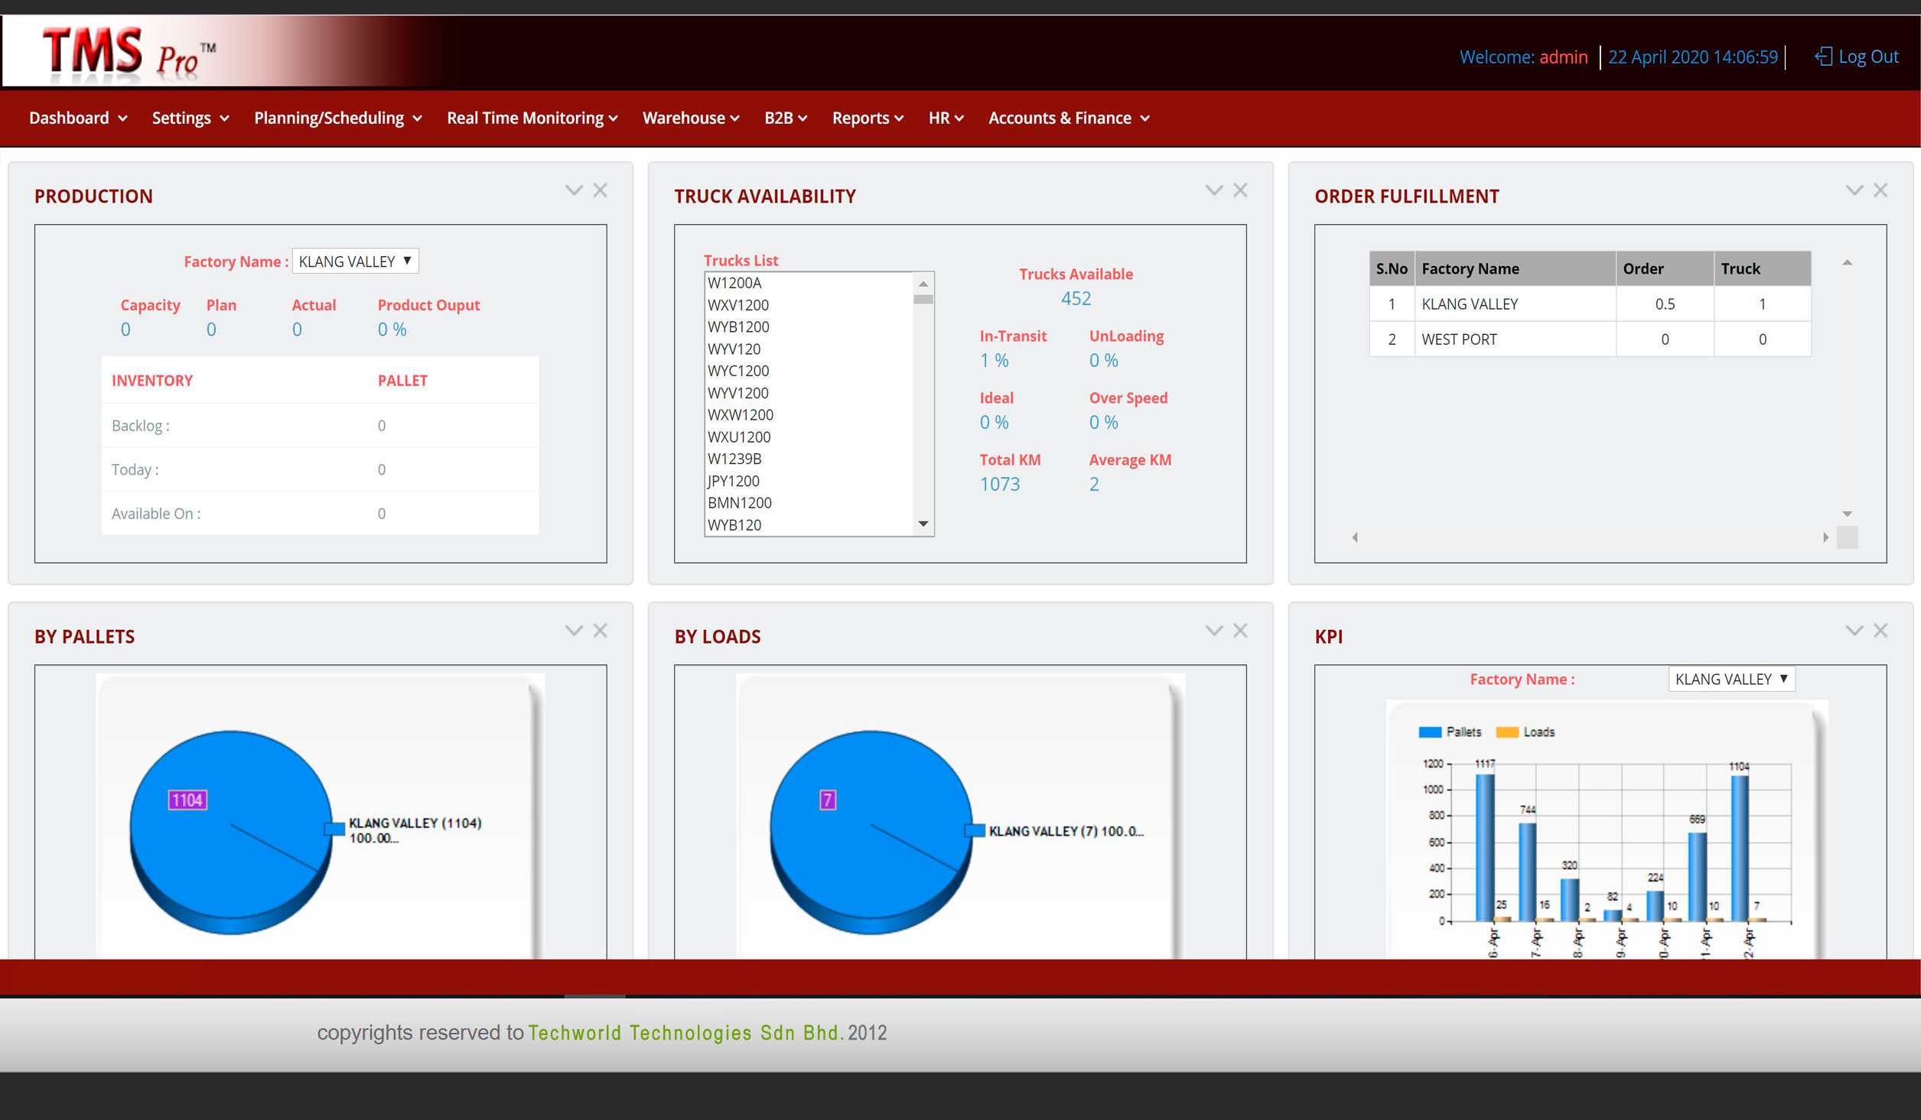The width and height of the screenshot is (1921, 1120).
Task: Close the By Pallets panel
Action: pos(600,631)
